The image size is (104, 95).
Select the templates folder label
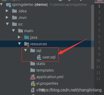(x=45, y=70)
